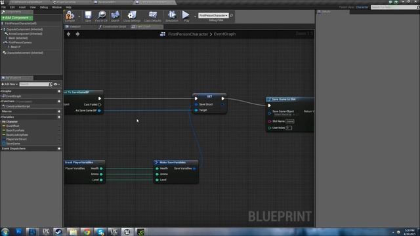Click the Play toolbar button
This screenshot has height=236, width=420.
[x=186, y=15]
